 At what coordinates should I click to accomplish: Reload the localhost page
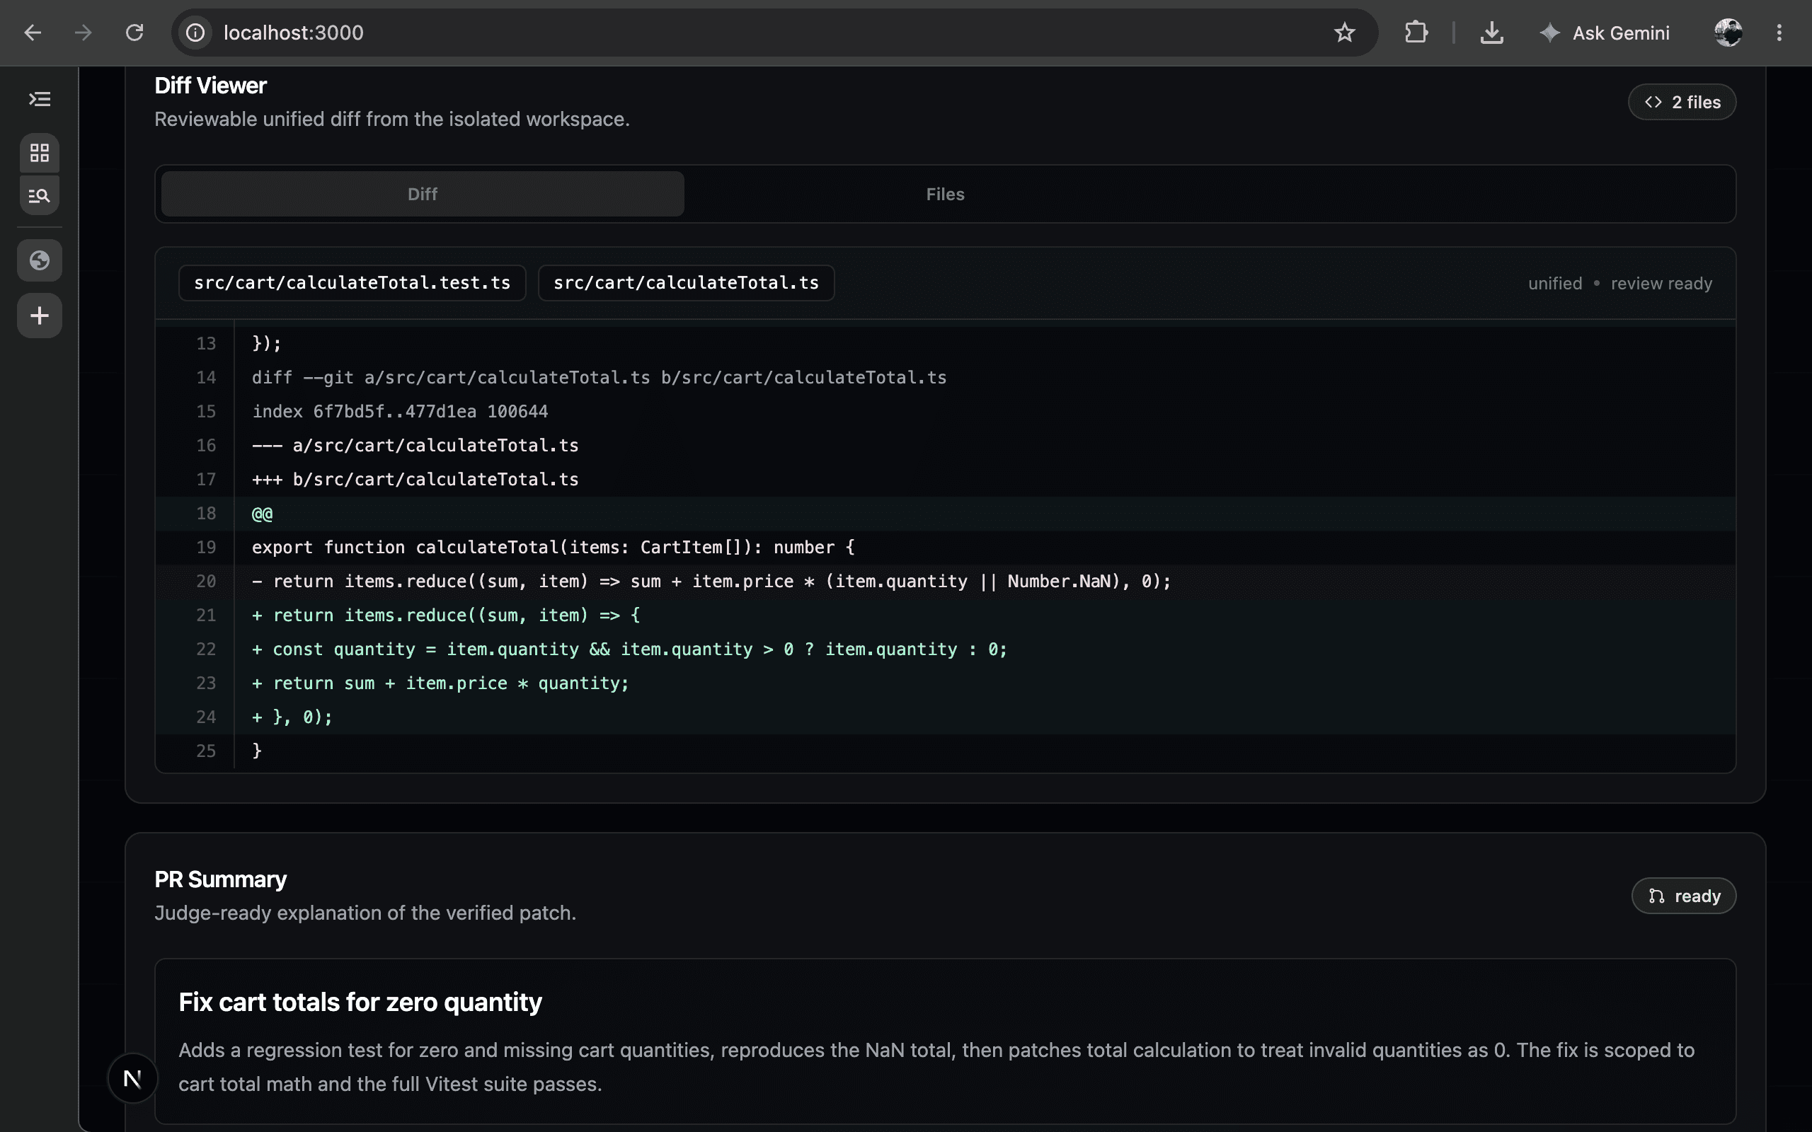(x=134, y=33)
